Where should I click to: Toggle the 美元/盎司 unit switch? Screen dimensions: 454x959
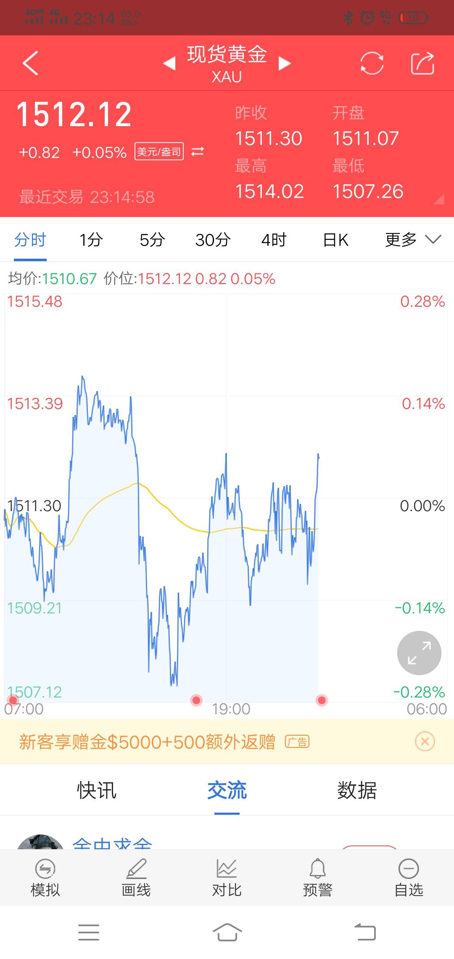pyautogui.click(x=198, y=151)
